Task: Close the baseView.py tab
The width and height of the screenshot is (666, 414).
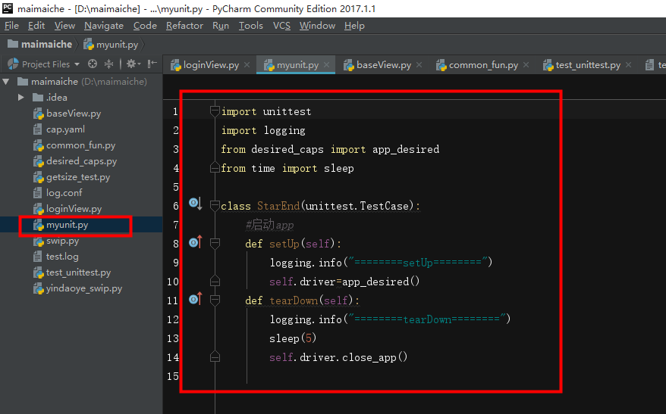Action: (419, 65)
